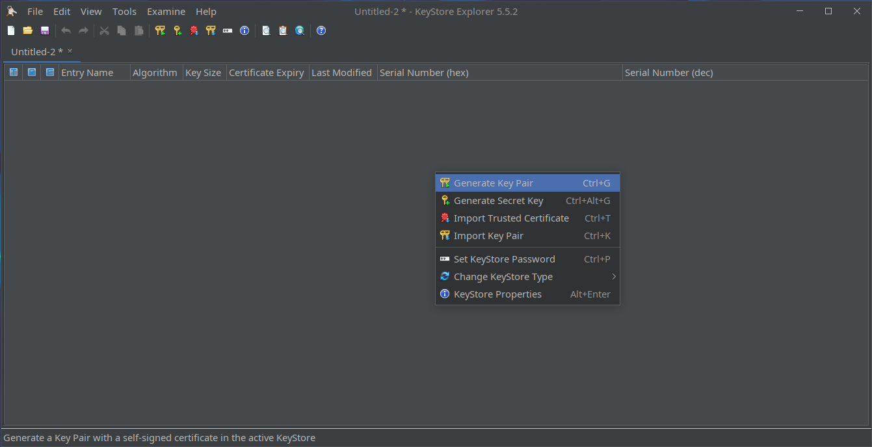Close the Untitled-2 tab

(70, 51)
